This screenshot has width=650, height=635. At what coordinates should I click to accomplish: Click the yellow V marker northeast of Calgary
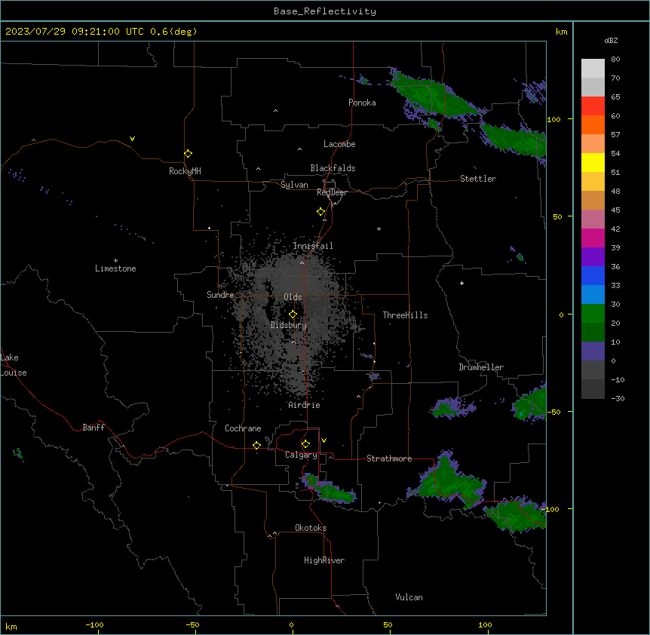pos(323,440)
